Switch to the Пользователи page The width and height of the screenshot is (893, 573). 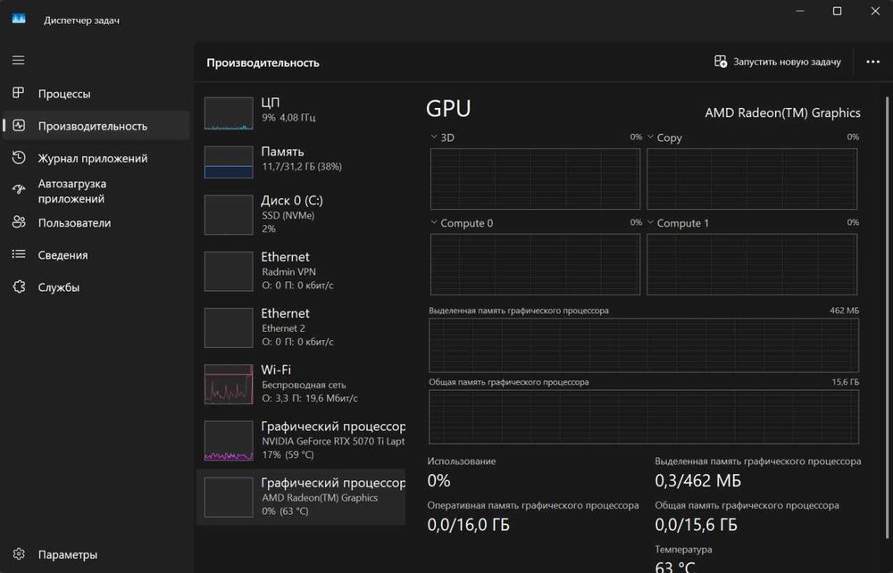point(96,222)
